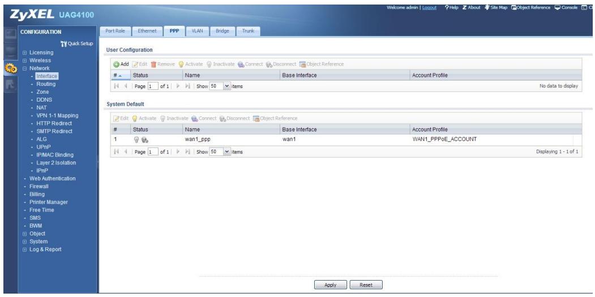The height and width of the screenshot is (297, 595).
Task: Open Web Authentication menu item
Action: click(52, 178)
